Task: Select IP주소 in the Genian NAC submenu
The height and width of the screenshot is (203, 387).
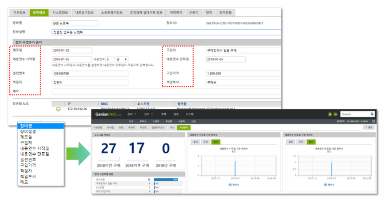Action: tap(143, 121)
